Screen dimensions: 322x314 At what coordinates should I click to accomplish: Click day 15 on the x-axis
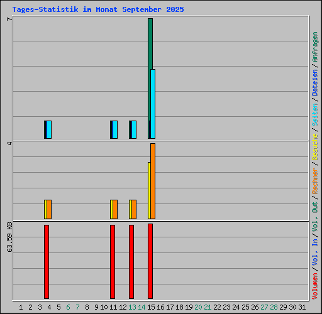(x=151, y=307)
